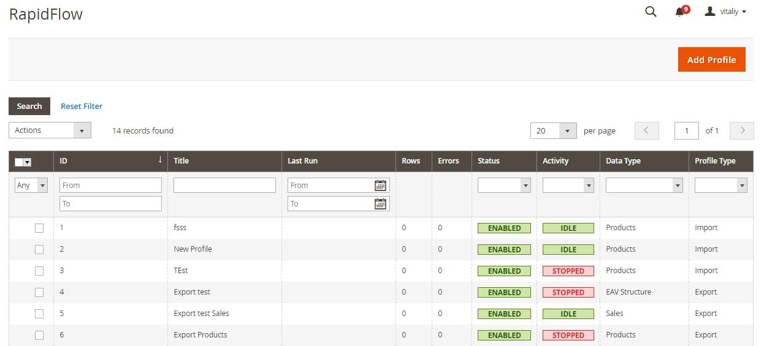Click Import type in New Profile row

click(x=706, y=249)
